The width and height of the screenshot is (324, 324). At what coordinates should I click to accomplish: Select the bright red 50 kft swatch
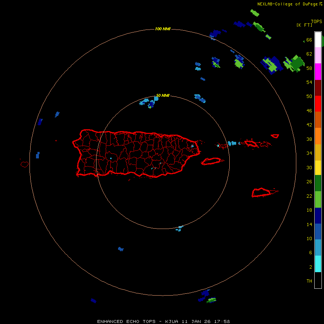click(318, 104)
